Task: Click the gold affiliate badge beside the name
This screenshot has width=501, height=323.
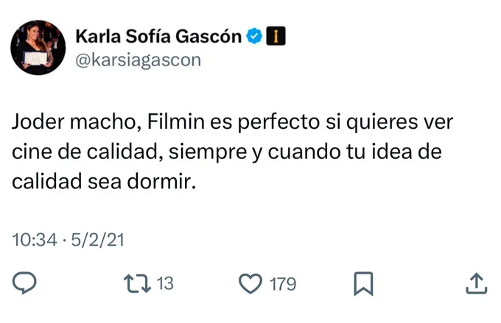Action: (x=276, y=36)
